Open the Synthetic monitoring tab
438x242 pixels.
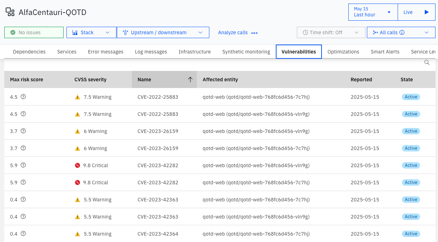point(246,52)
